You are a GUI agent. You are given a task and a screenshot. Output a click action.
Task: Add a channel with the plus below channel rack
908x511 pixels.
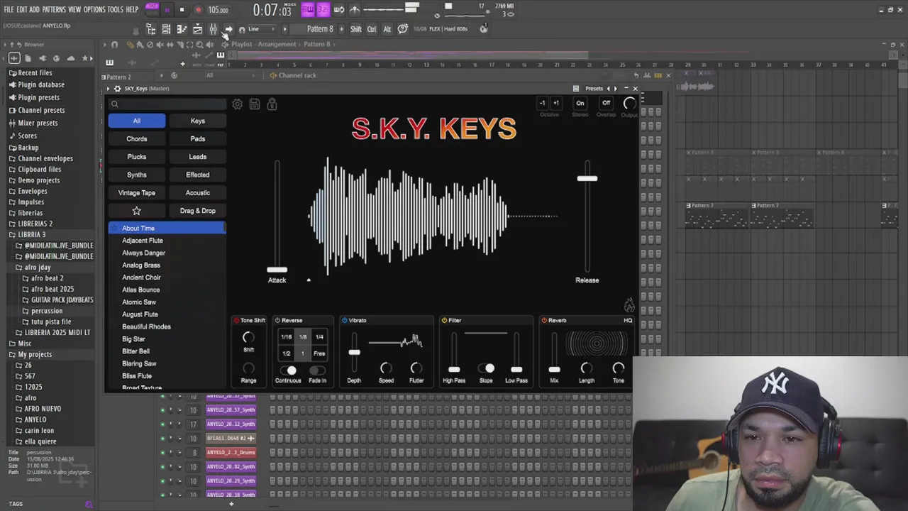(x=231, y=504)
